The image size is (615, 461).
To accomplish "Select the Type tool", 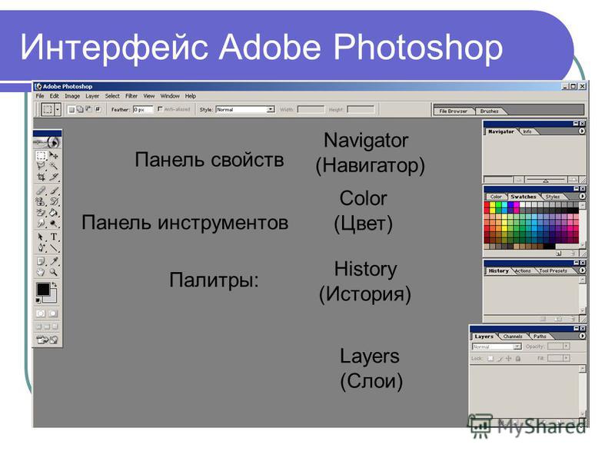I will (54, 237).
